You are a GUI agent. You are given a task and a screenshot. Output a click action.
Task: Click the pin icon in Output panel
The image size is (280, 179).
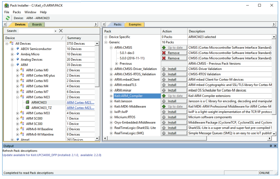pos(271,146)
